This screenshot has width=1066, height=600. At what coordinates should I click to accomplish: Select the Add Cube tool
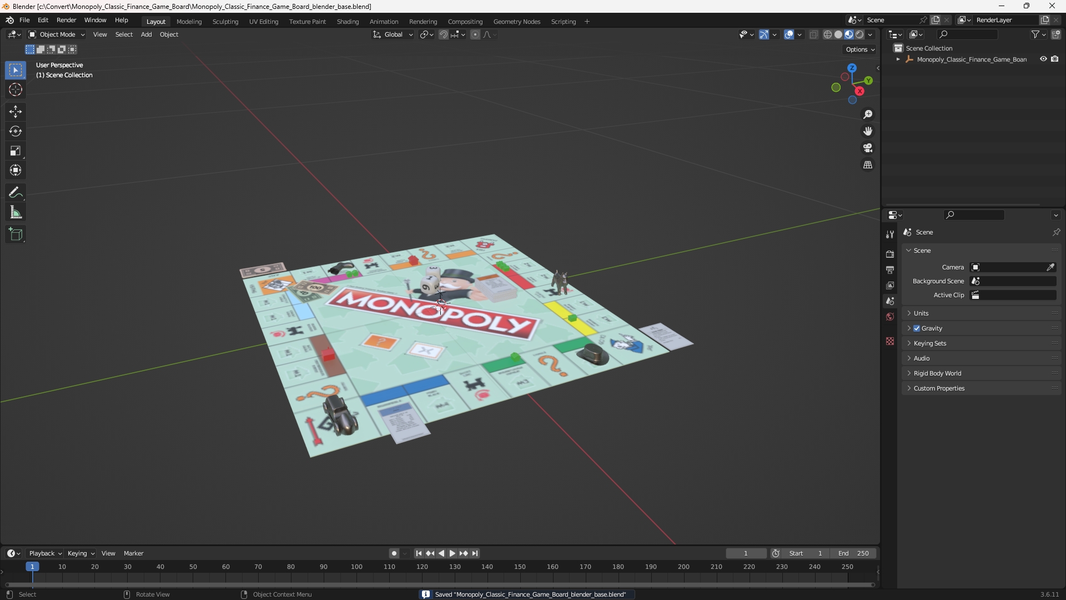[16, 234]
